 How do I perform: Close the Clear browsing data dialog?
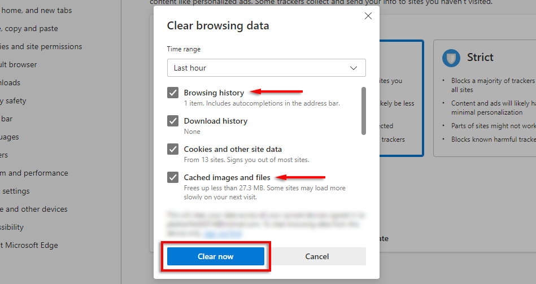click(x=368, y=16)
